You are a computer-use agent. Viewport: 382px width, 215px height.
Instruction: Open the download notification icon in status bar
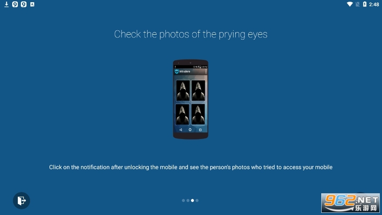[x=7, y=4]
